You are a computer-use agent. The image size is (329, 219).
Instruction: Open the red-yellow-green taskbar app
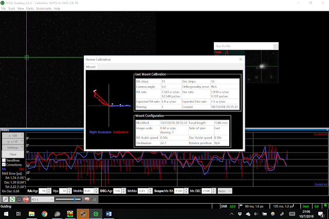tap(70, 214)
